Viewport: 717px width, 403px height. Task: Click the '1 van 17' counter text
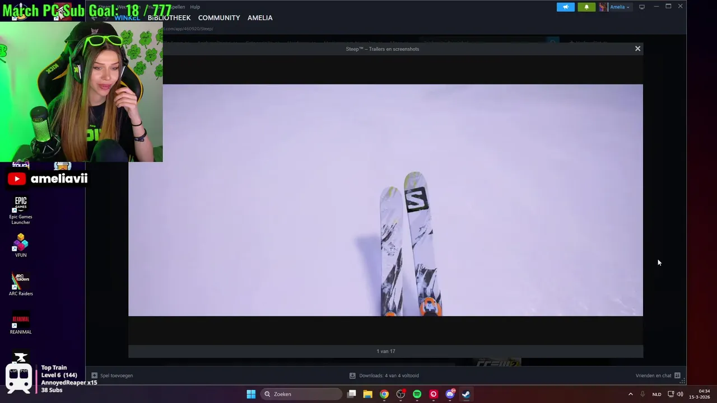coord(386,351)
